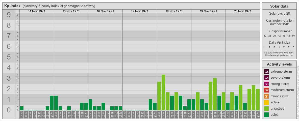Click the Kp level 3 axis label
The image size is (299, 121).
coord(9,78)
